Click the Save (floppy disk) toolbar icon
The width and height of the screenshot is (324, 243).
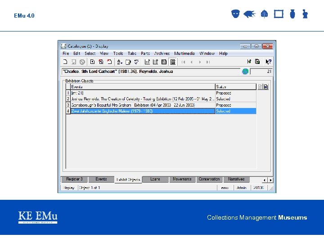point(74,62)
